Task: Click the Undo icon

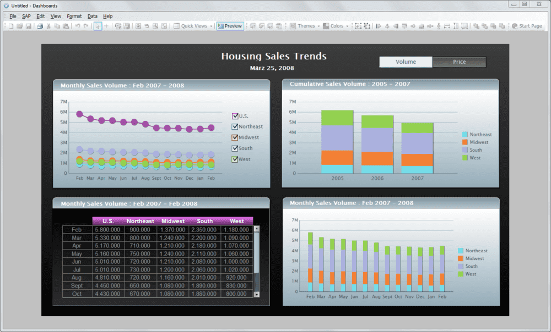Action: (x=77, y=26)
